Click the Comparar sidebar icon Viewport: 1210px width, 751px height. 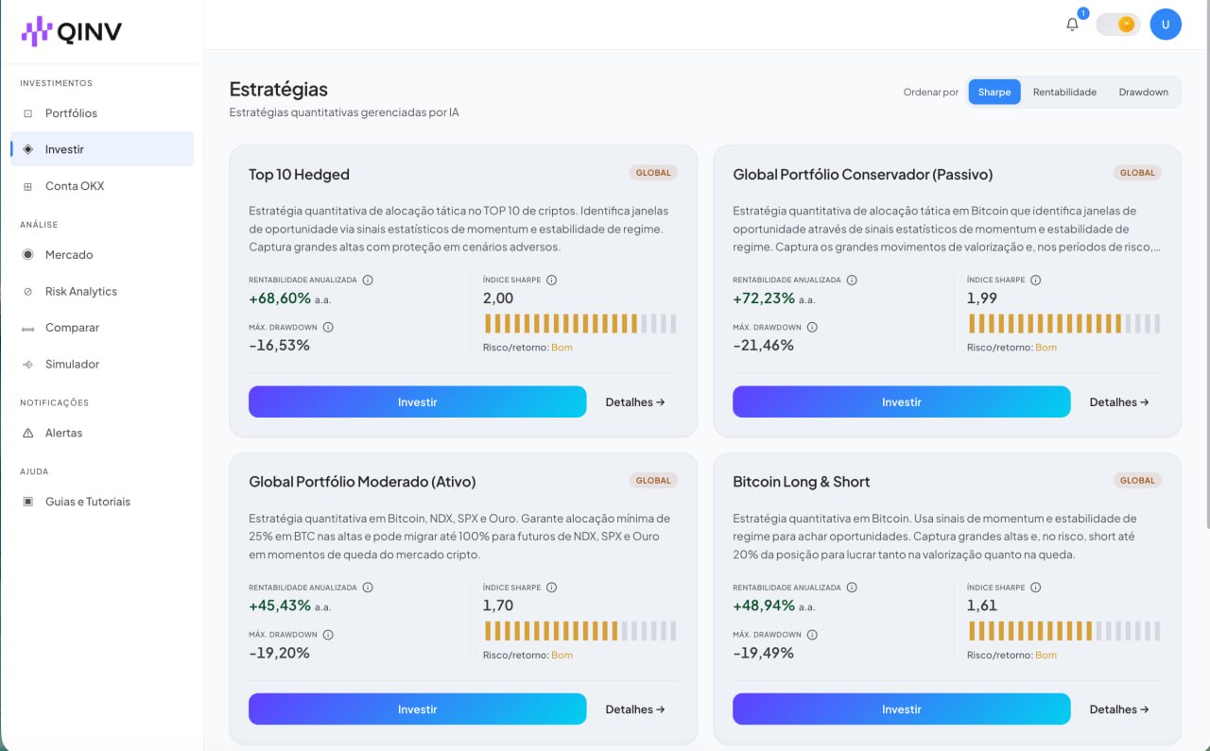coord(27,328)
